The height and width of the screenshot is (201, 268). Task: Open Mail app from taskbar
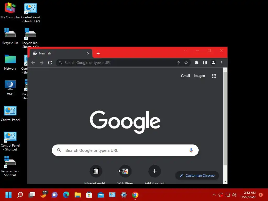(101, 195)
